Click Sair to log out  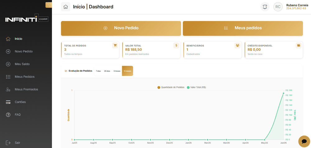click(x=17, y=143)
